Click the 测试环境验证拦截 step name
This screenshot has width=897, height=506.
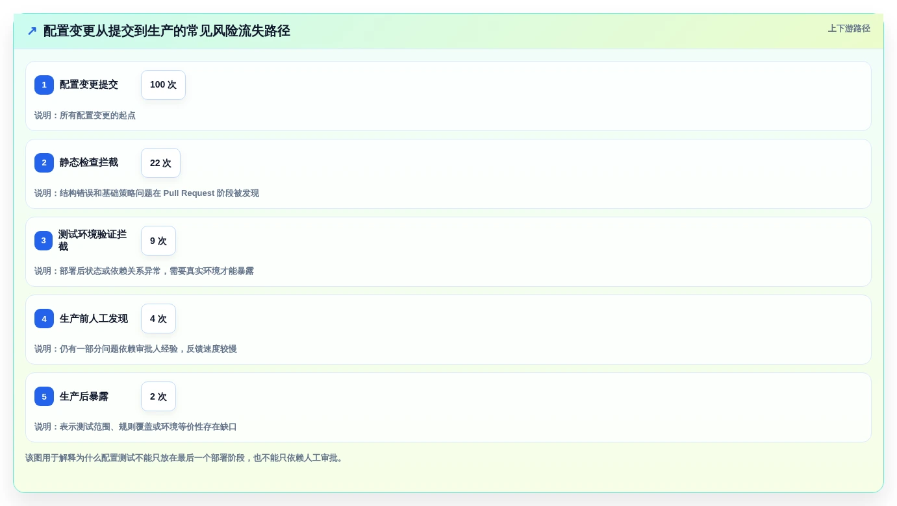tap(92, 241)
